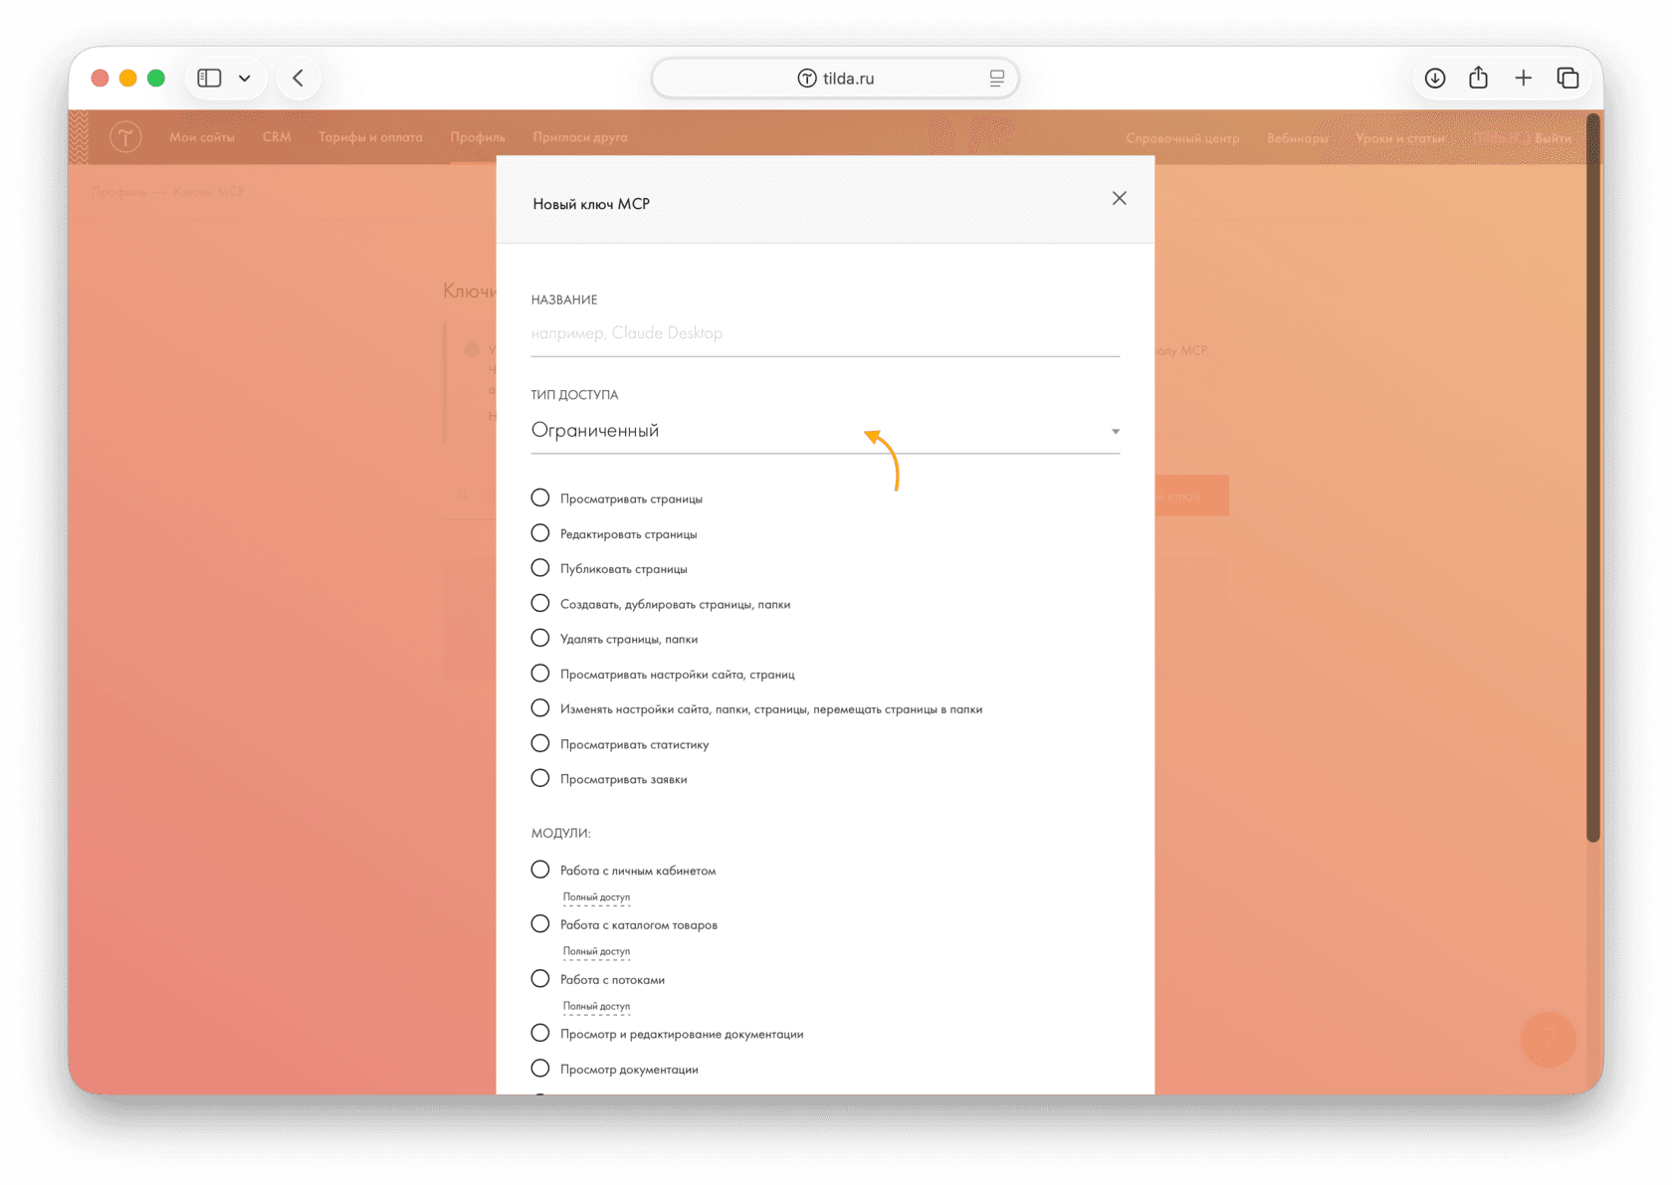Enable Работа с потоками module
1672x1185 pixels.
coord(539,979)
